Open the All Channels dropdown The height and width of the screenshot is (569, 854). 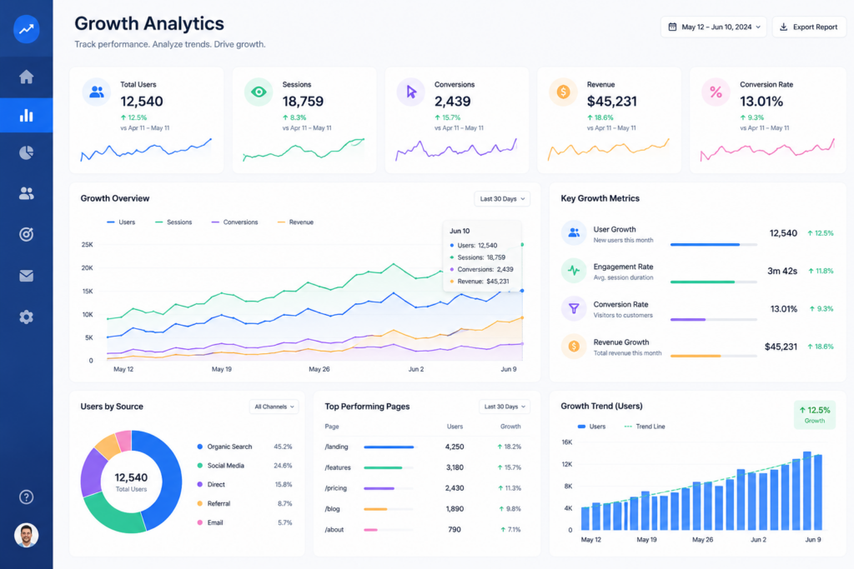pos(274,407)
